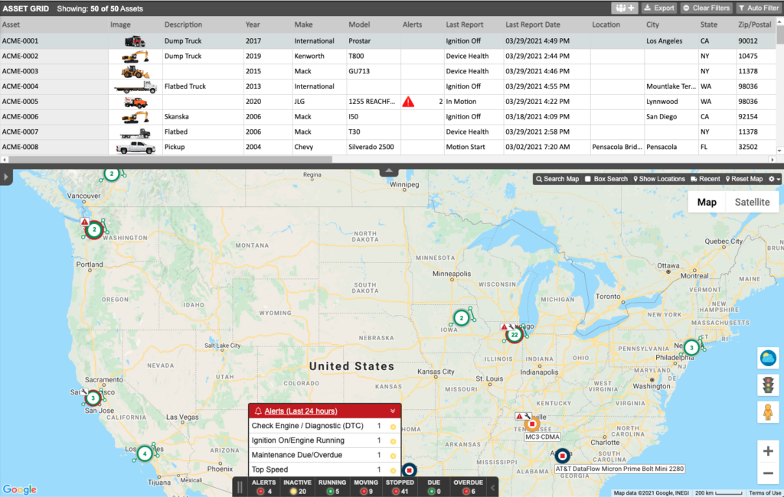
Task: Toggle the traffic light overlay icon
Action: 768,385
